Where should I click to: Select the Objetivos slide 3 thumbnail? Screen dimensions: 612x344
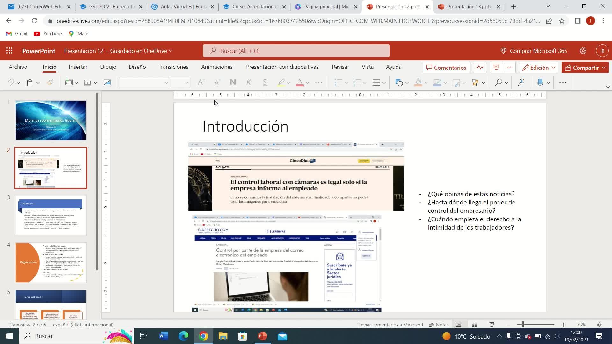pos(51,215)
